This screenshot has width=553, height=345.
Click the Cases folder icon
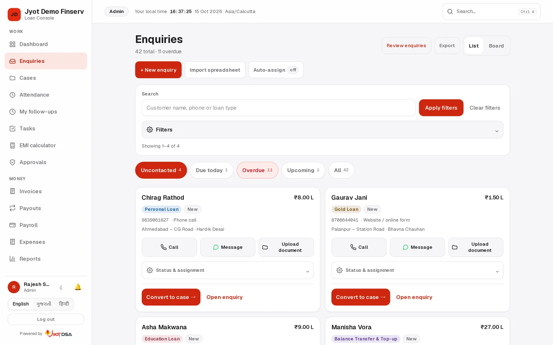point(12,78)
